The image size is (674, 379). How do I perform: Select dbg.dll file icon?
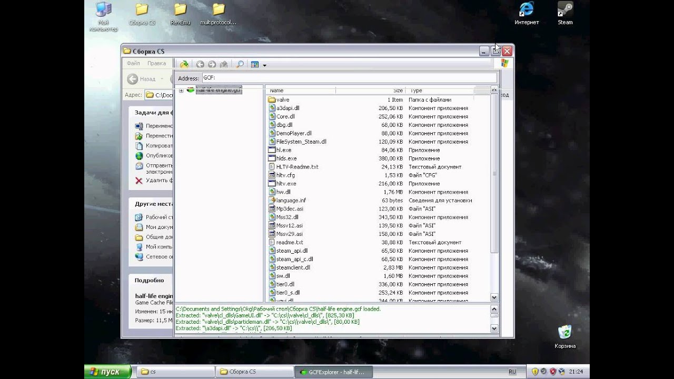click(x=272, y=125)
